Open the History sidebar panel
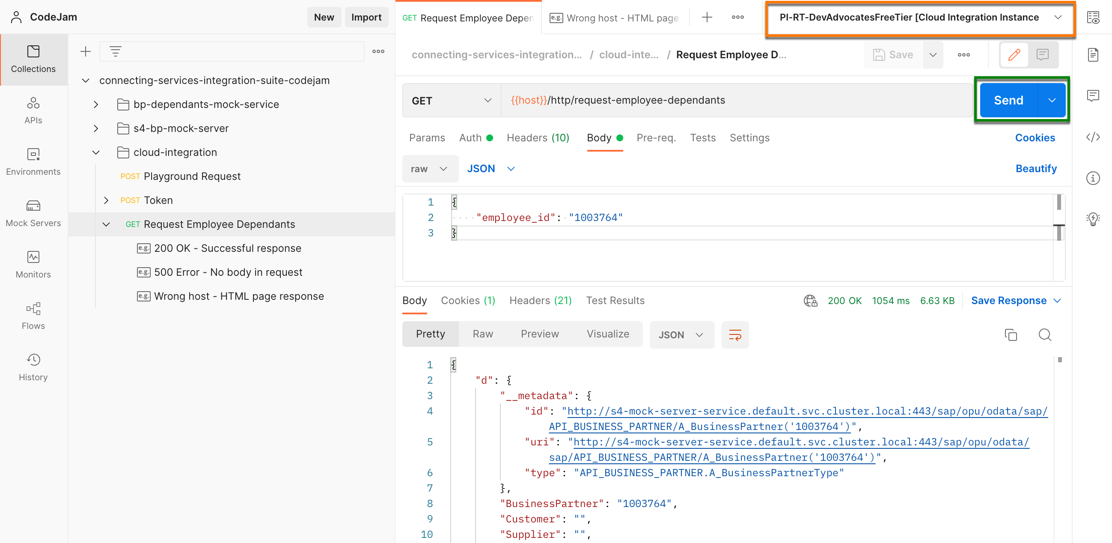The width and height of the screenshot is (1112, 543). point(33,367)
